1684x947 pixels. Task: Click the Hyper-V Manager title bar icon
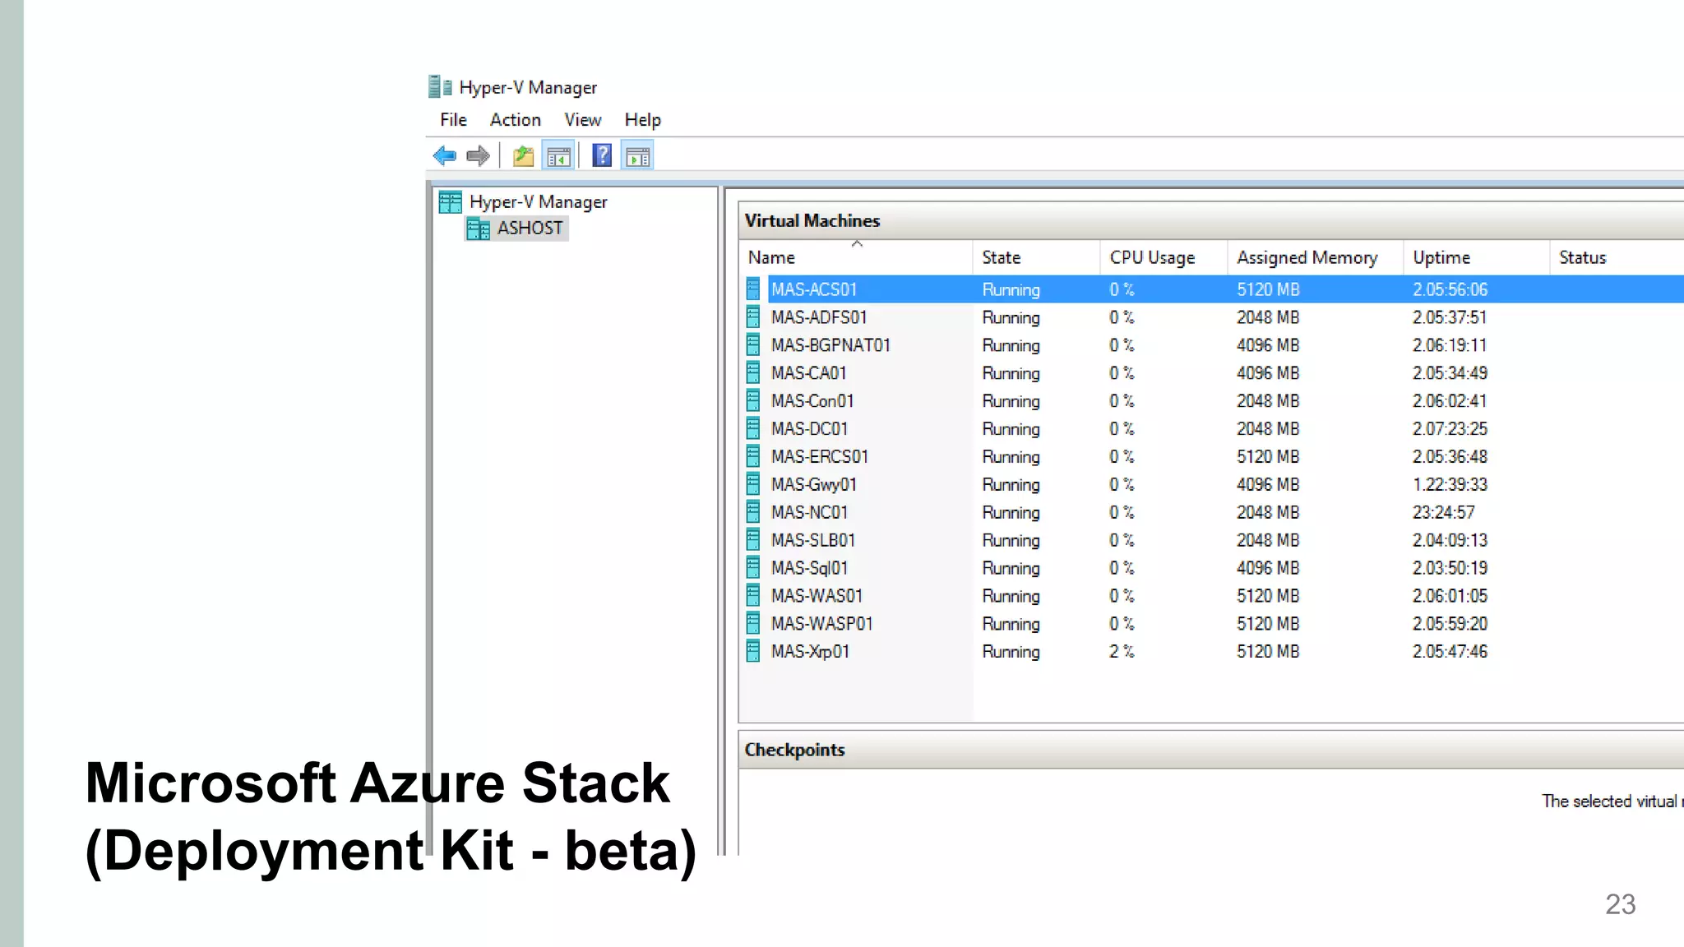pyautogui.click(x=440, y=86)
